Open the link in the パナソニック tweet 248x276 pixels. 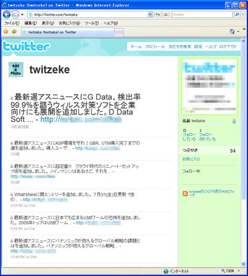pos(33,251)
